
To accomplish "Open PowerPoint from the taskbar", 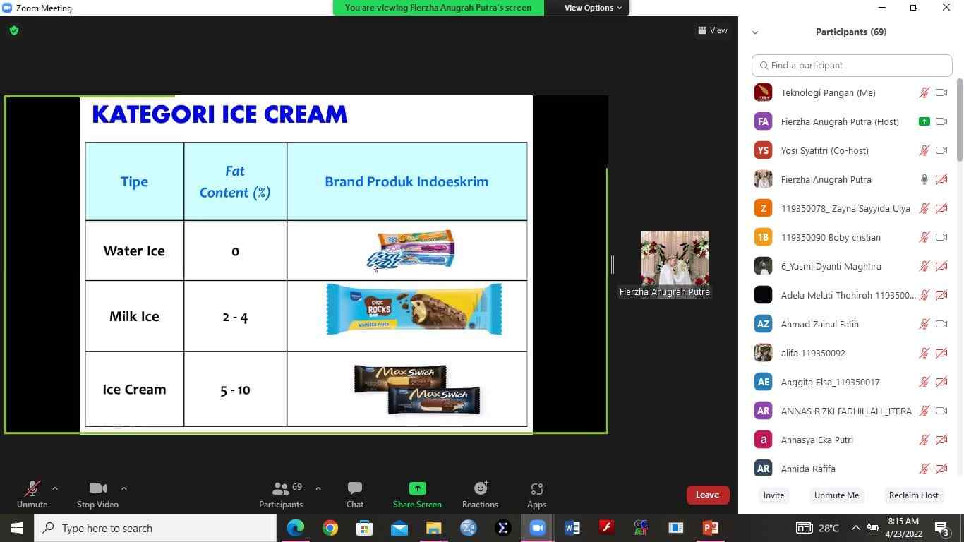I will [710, 528].
